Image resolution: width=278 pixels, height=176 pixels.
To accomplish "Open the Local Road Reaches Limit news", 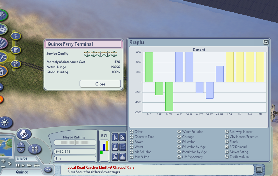I will (101, 168).
